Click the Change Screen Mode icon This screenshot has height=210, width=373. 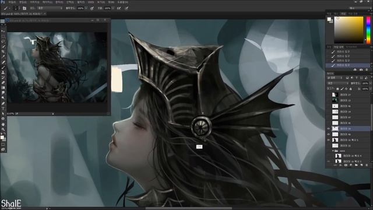coord(3,149)
